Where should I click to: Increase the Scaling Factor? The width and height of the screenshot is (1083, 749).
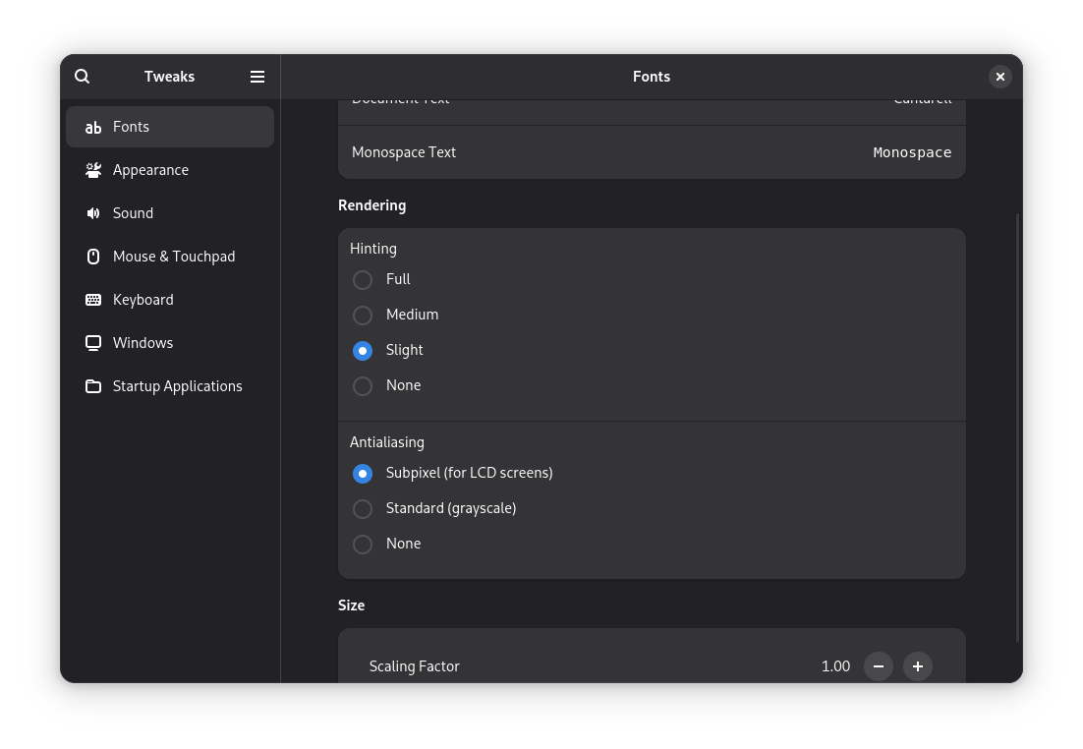pos(917,666)
